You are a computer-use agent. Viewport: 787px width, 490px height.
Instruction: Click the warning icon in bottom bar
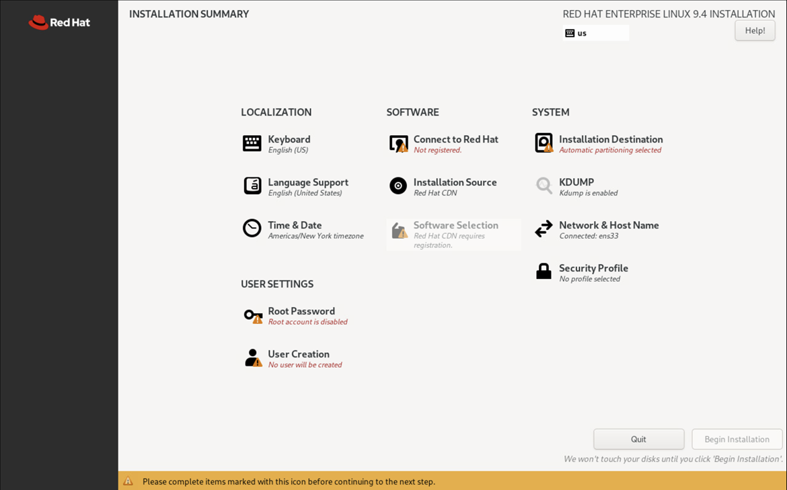[x=128, y=481]
